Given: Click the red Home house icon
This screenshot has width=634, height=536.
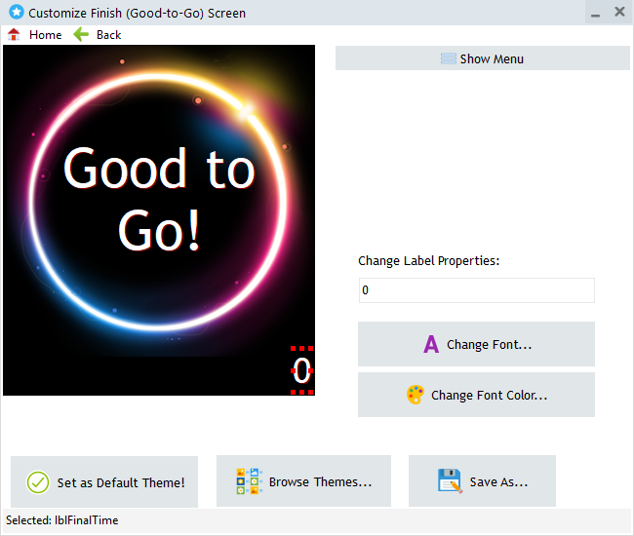Looking at the screenshot, I should tap(14, 34).
